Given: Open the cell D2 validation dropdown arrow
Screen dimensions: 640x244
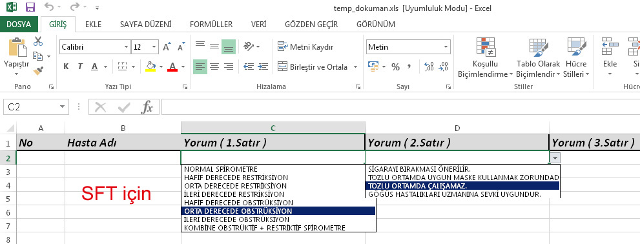Looking at the screenshot, I should (555, 158).
